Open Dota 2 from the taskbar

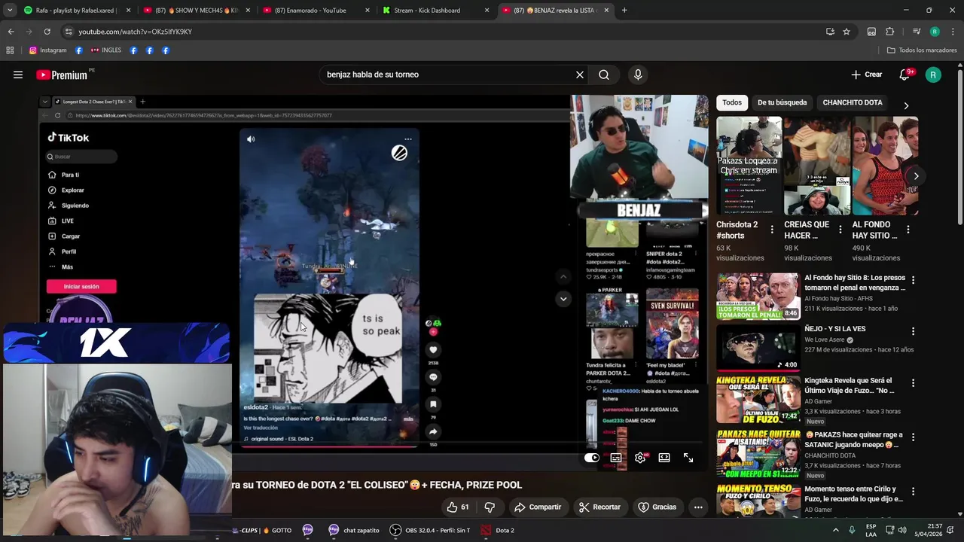pyautogui.click(x=497, y=530)
